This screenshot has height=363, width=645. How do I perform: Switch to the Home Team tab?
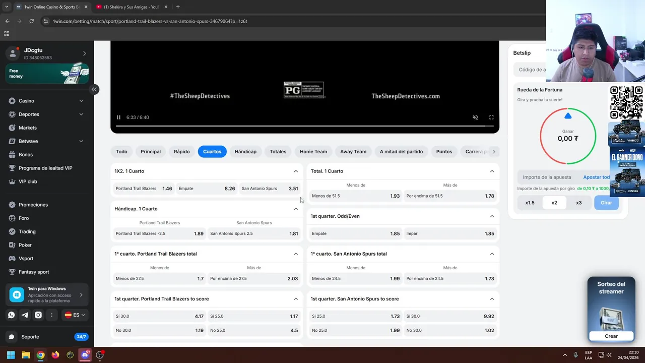tap(313, 152)
